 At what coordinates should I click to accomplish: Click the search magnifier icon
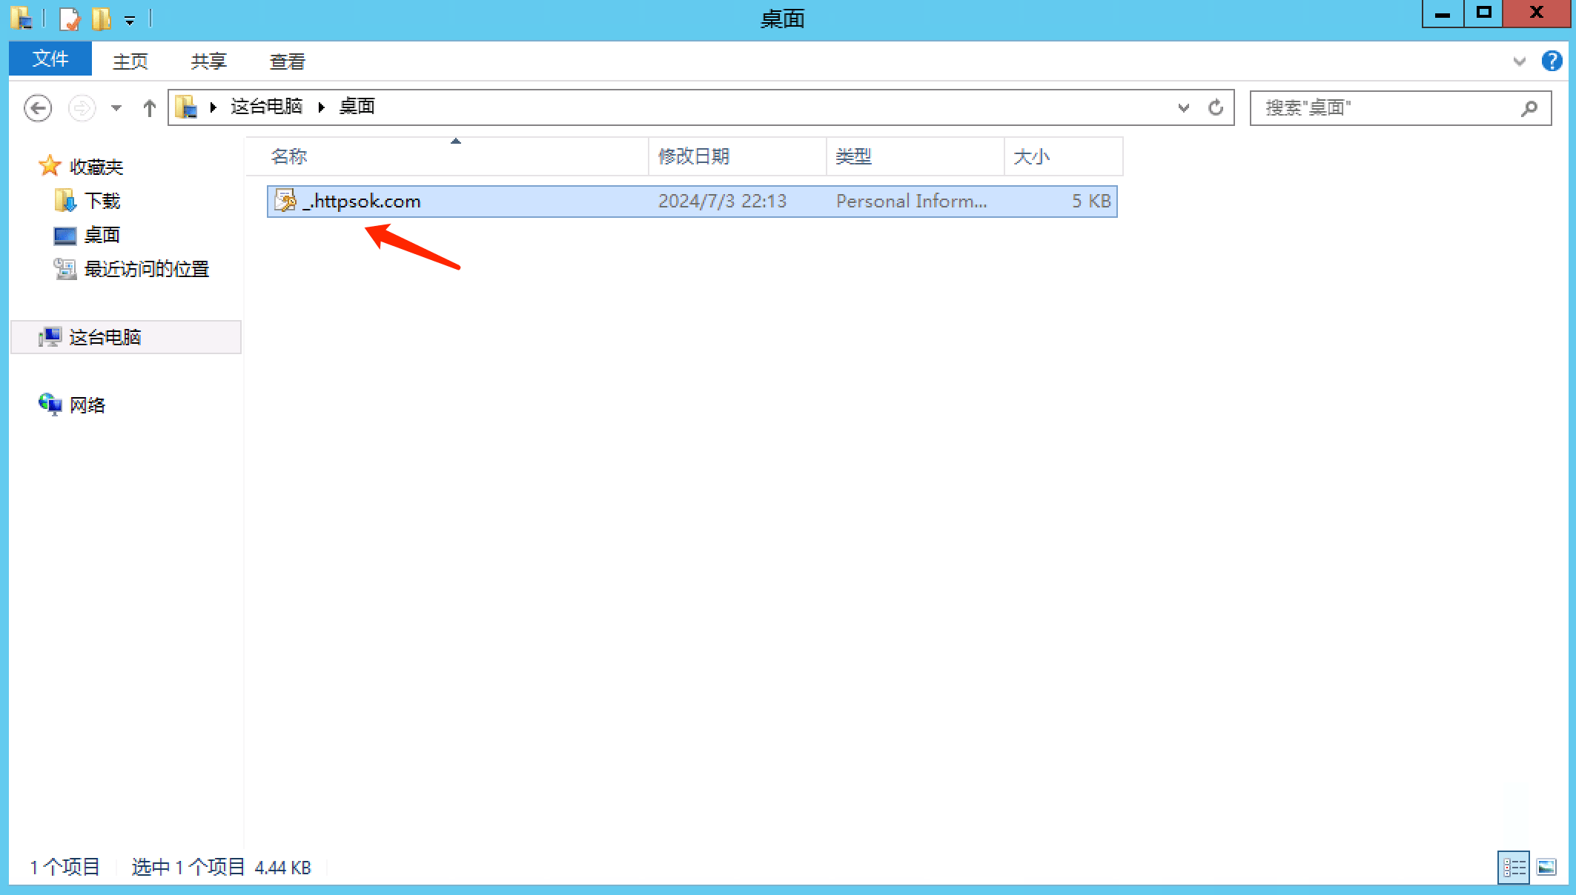click(x=1529, y=108)
